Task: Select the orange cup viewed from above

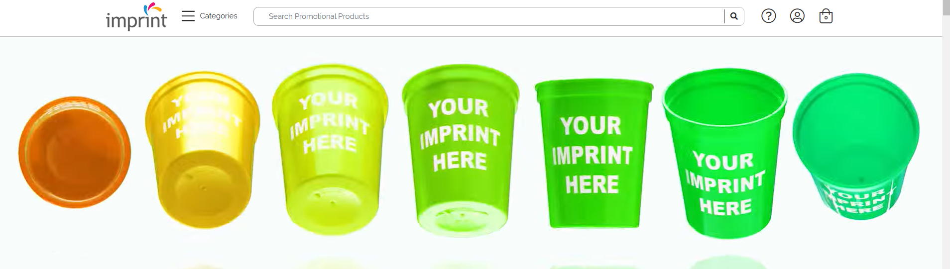Action: click(75, 152)
